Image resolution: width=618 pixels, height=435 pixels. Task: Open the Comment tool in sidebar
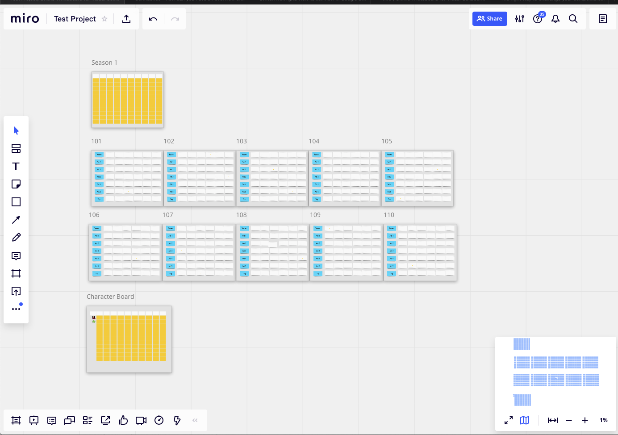[x=16, y=255]
